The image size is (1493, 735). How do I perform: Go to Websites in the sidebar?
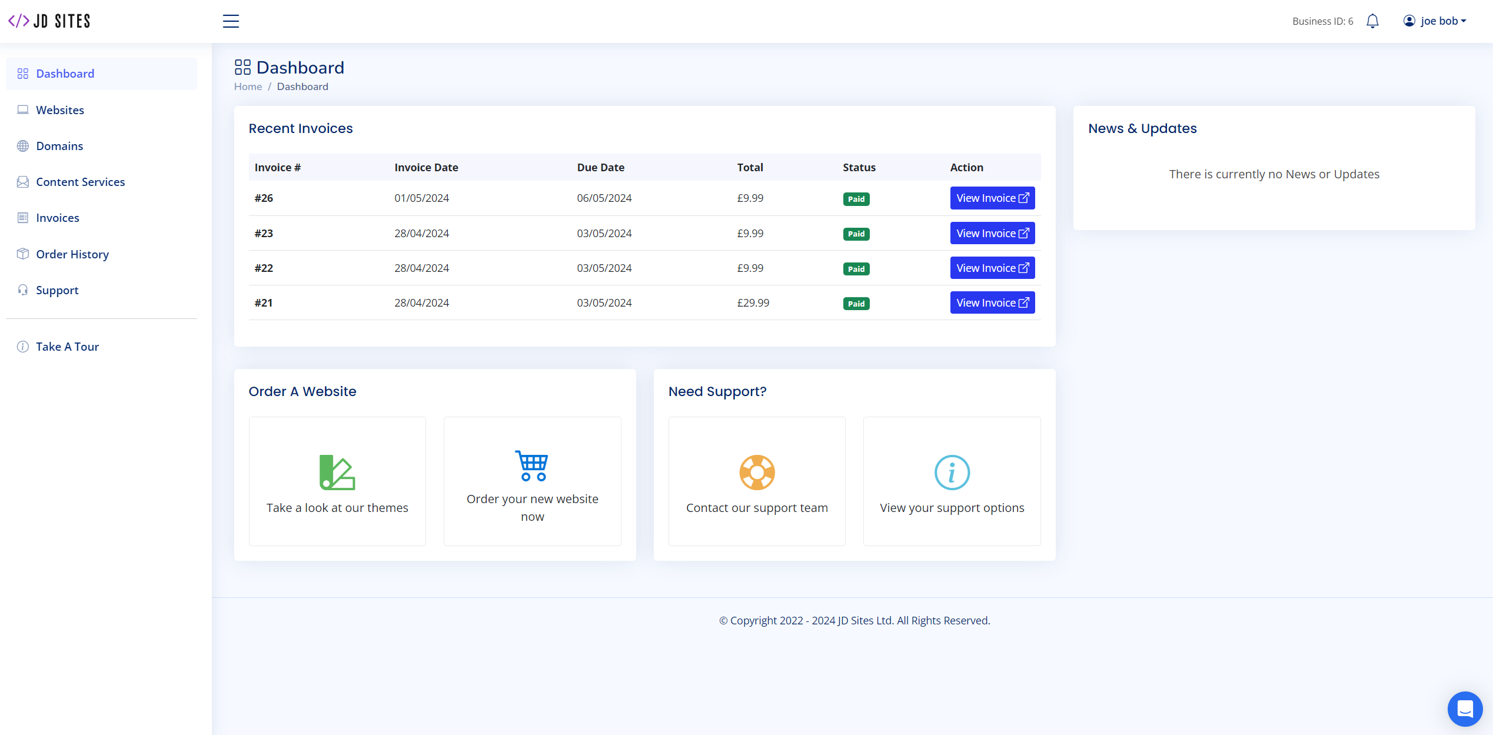tap(101, 110)
